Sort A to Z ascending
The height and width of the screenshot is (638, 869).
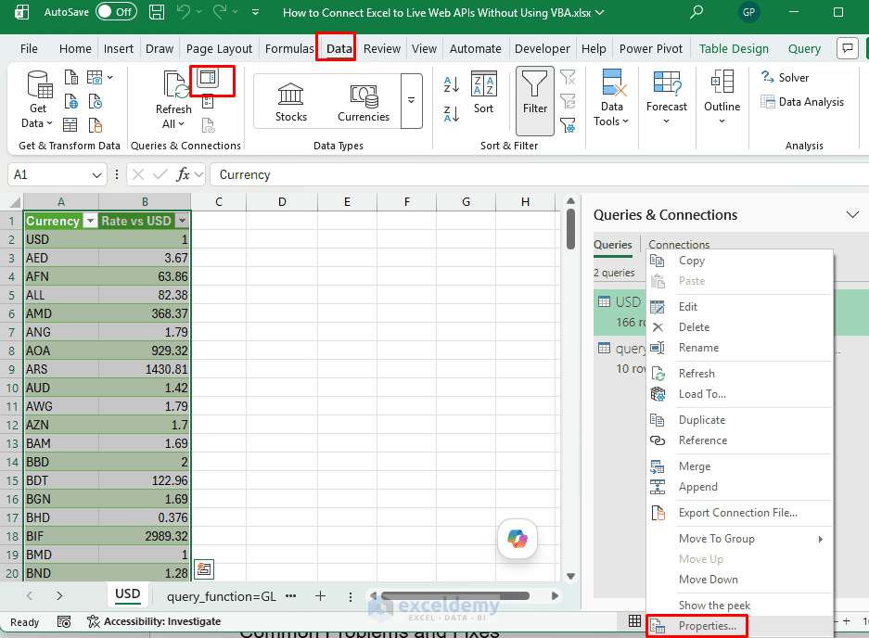[452, 84]
